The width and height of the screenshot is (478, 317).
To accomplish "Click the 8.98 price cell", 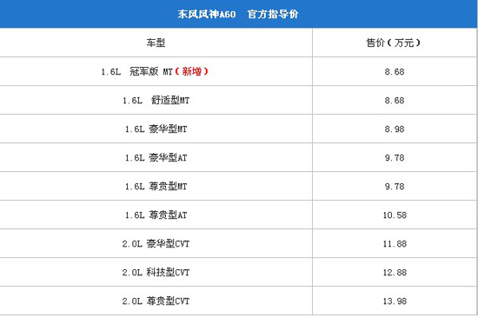I will pyautogui.click(x=395, y=129).
